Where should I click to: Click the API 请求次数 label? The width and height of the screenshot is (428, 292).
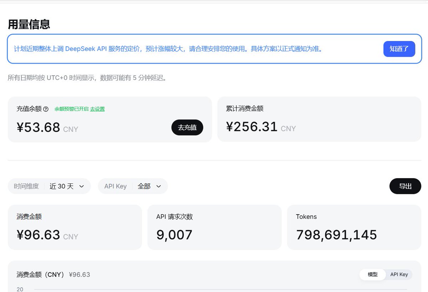pos(174,217)
